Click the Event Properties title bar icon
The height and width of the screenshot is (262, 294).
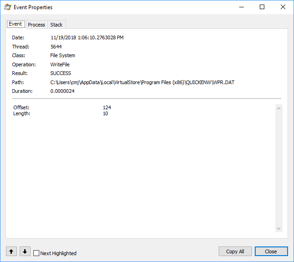[8, 7]
